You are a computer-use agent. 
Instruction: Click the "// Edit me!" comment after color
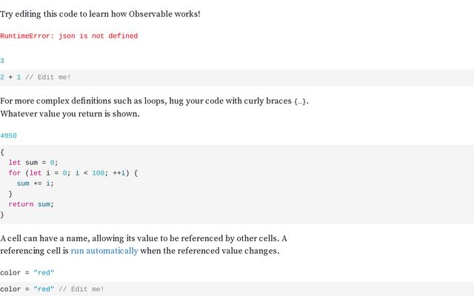[x=81, y=289]
